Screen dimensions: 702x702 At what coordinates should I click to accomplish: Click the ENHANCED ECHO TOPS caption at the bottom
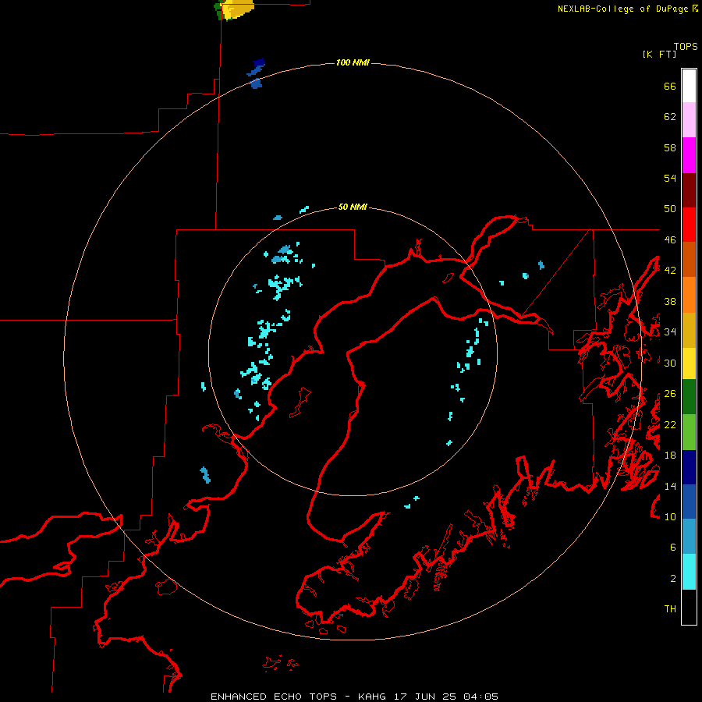(354, 697)
